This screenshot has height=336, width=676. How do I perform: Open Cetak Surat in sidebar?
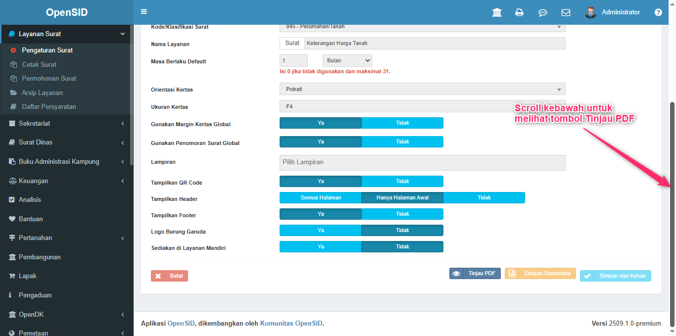coord(39,64)
